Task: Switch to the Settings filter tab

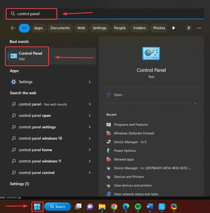Action: (x=100, y=28)
